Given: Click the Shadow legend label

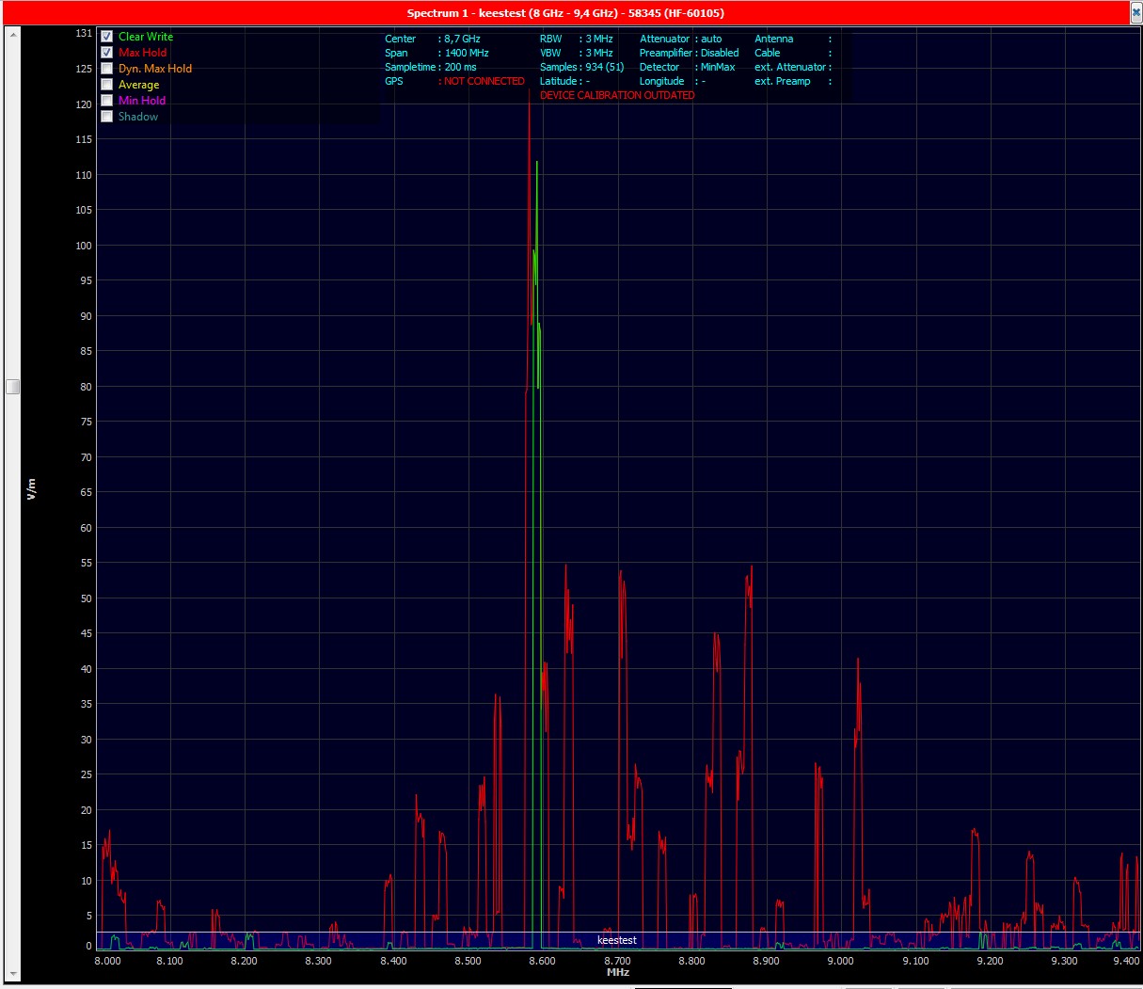Looking at the screenshot, I should [x=138, y=117].
